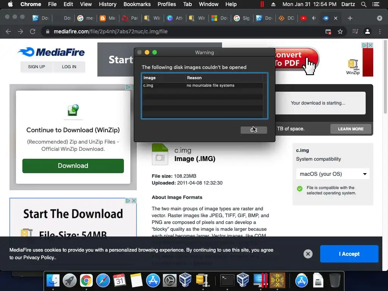Open the Profiles menu
The image size is (388, 291).
click(x=167, y=4)
